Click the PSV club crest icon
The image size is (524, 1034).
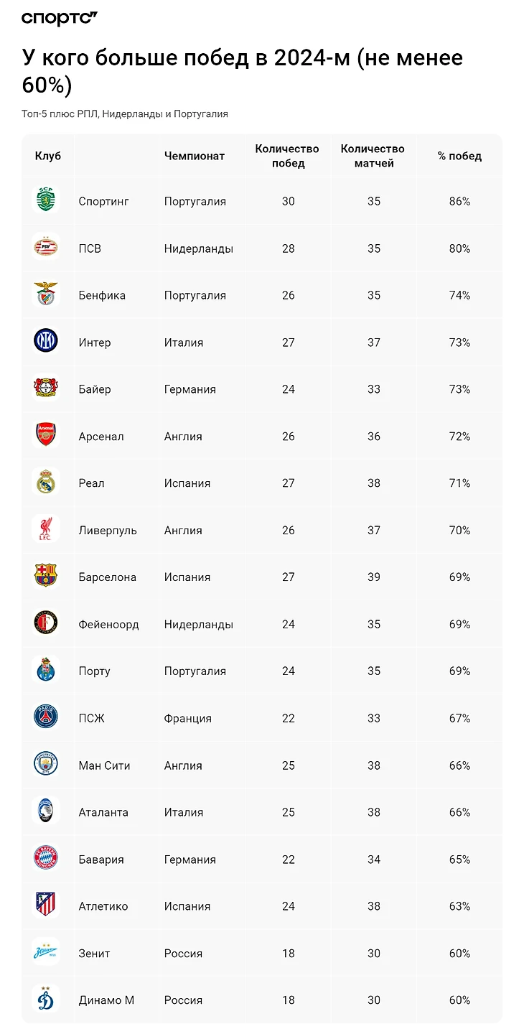(x=46, y=248)
